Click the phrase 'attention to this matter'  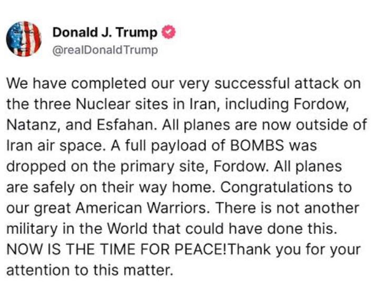89,270
